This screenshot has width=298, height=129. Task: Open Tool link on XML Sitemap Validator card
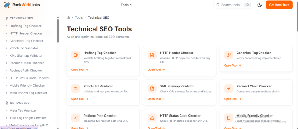click(x=156, y=99)
